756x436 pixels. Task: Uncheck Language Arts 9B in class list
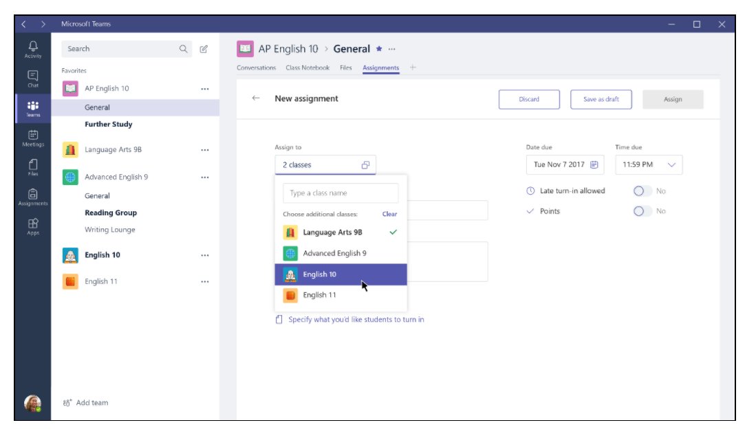pyautogui.click(x=341, y=232)
